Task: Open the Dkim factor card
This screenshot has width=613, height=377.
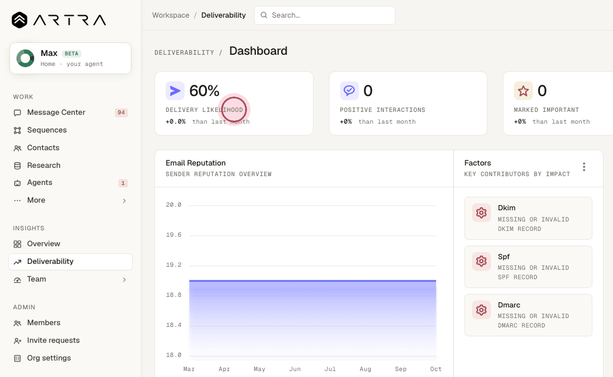Action: point(528,218)
